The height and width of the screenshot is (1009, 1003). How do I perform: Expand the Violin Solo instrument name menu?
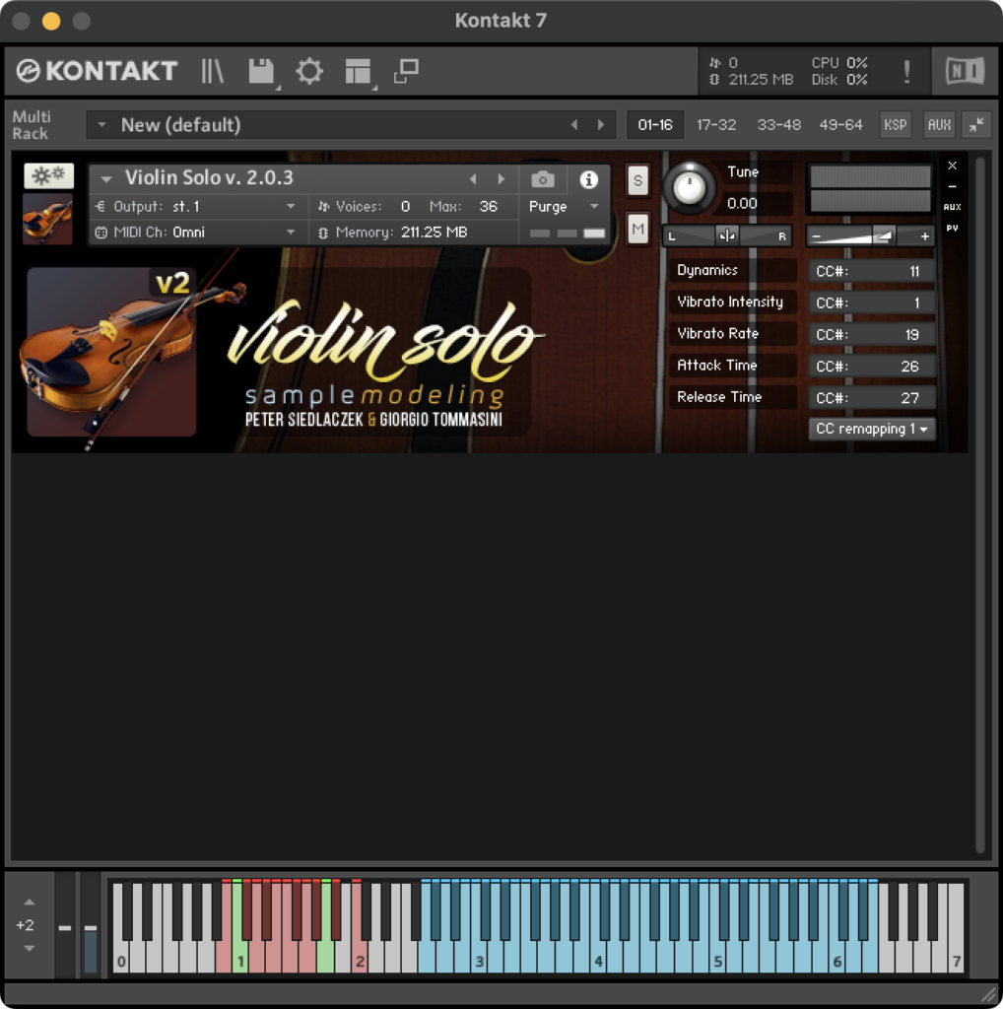tap(106, 178)
